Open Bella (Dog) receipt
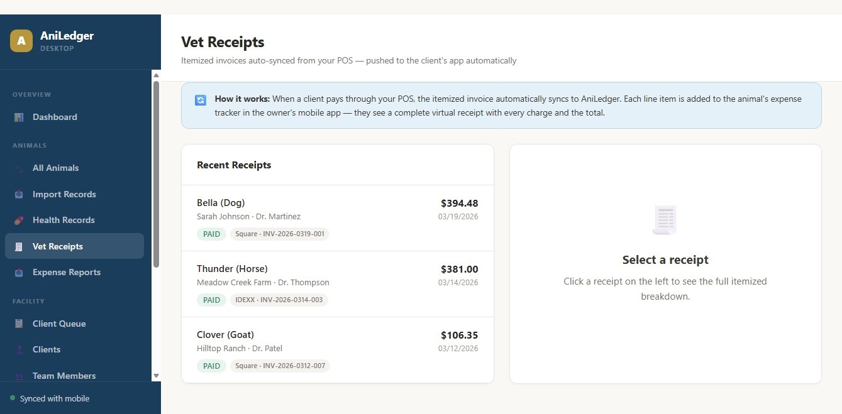 tap(337, 217)
